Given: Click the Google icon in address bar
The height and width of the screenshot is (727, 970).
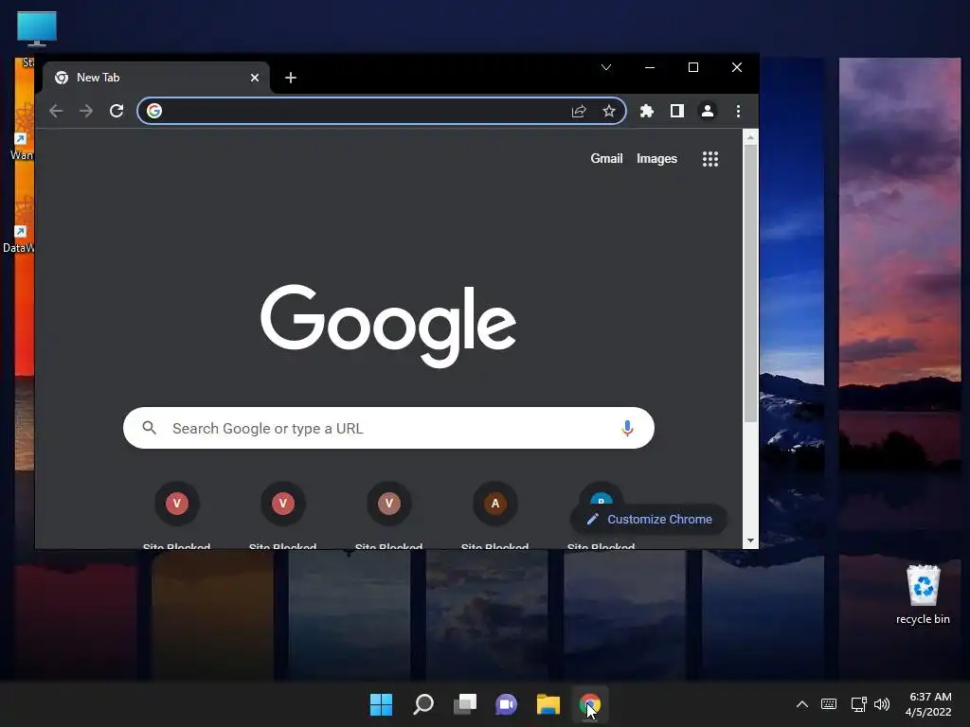Looking at the screenshot, I should [x=154, y=111].
